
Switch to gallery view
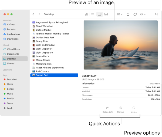(106, 14)
